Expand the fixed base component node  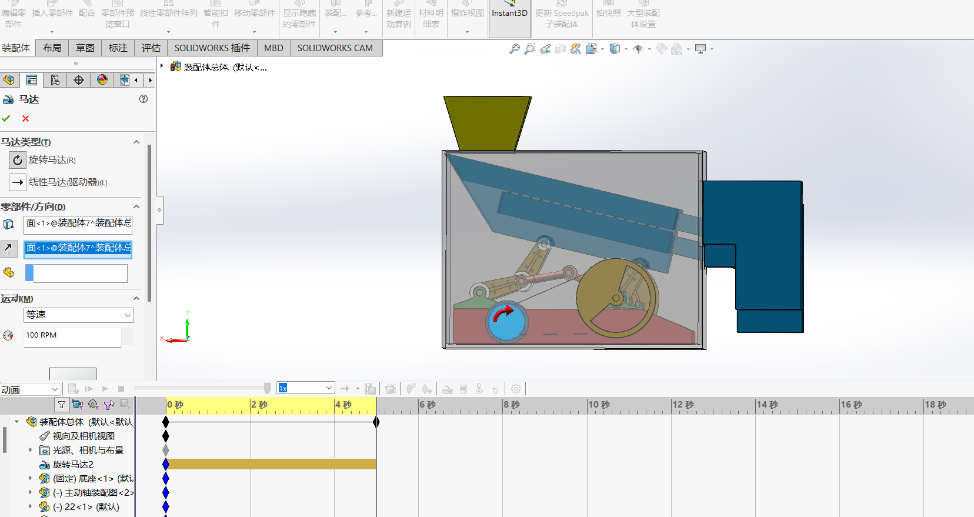point(31,478)
